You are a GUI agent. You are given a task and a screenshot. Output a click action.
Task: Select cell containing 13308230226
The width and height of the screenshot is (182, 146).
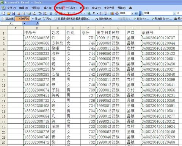tap(37, 38)
